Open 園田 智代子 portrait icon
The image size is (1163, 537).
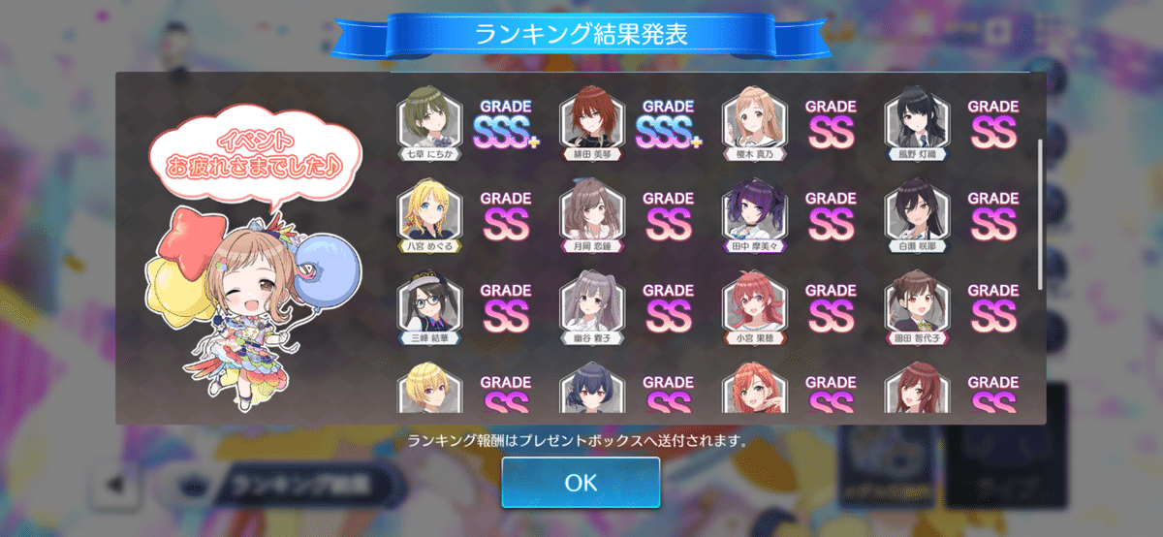pos(918,308)
